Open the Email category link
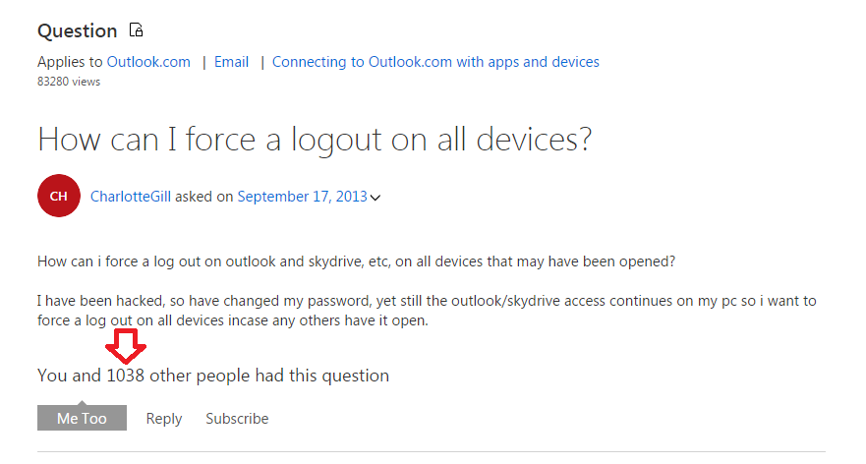The height and width of the screenshot is (464, 866). point(231,62)
